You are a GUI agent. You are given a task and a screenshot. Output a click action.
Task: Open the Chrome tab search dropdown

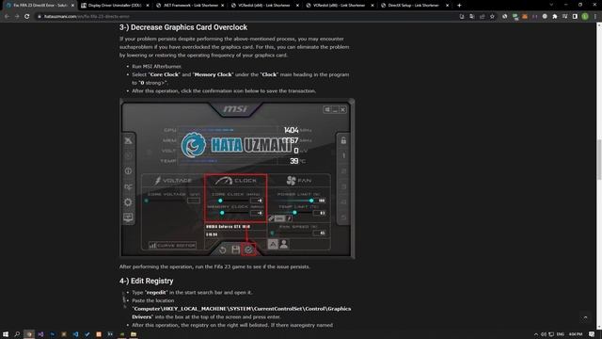551,6
